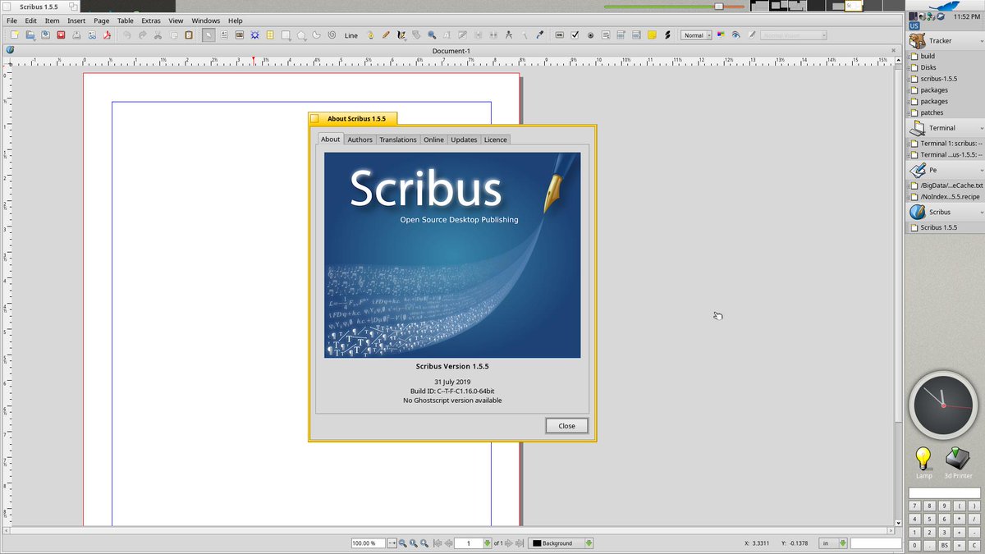This screenshot has width=985, height=554.
Task: Select the Spiral tool
Action: point(332,35)
